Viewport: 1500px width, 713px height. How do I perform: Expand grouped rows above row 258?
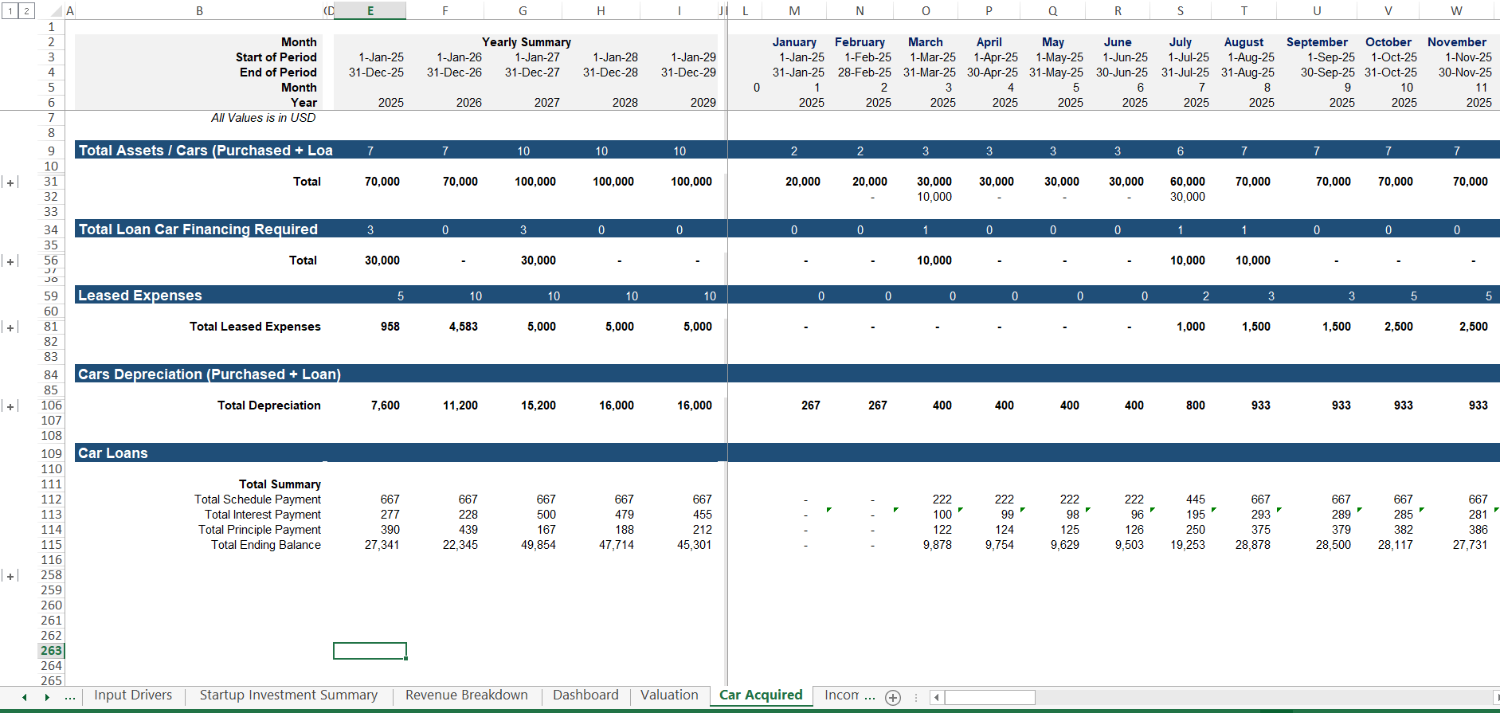pyautogui.click(x=11, y=576)
